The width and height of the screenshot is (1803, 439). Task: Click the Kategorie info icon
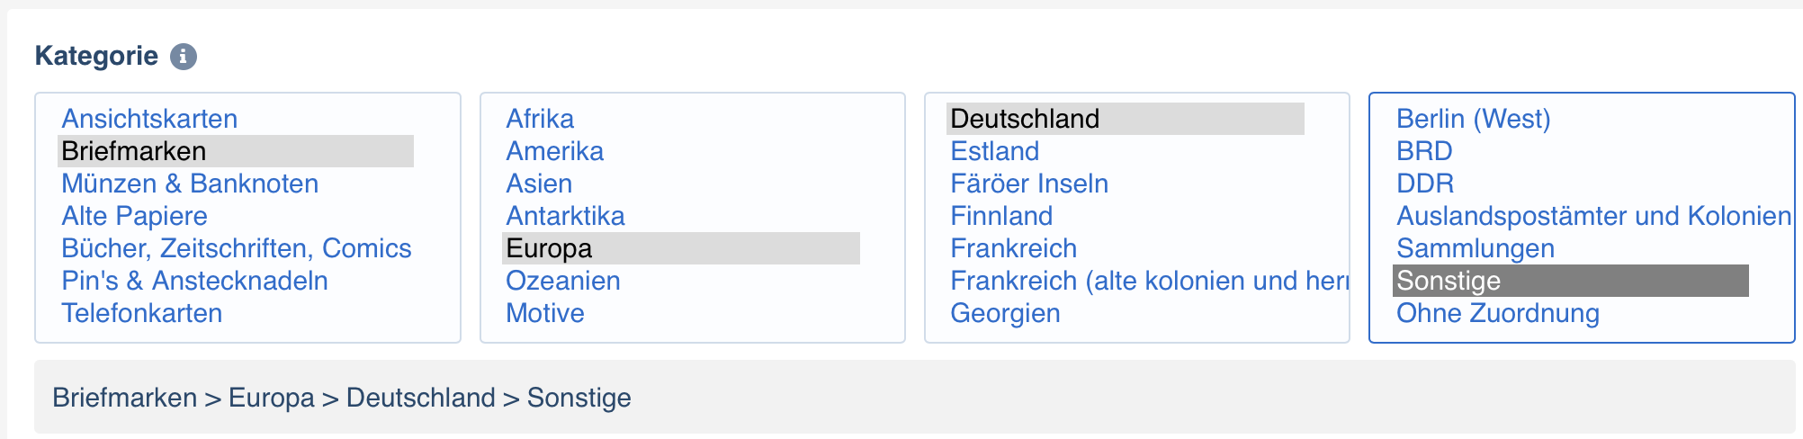[184, 56]
